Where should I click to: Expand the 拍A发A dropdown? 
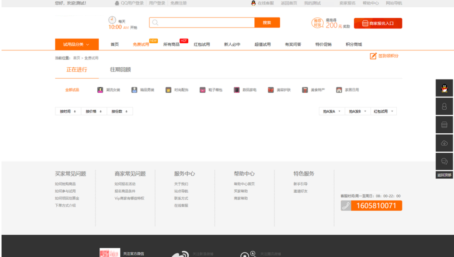(331, 111)
